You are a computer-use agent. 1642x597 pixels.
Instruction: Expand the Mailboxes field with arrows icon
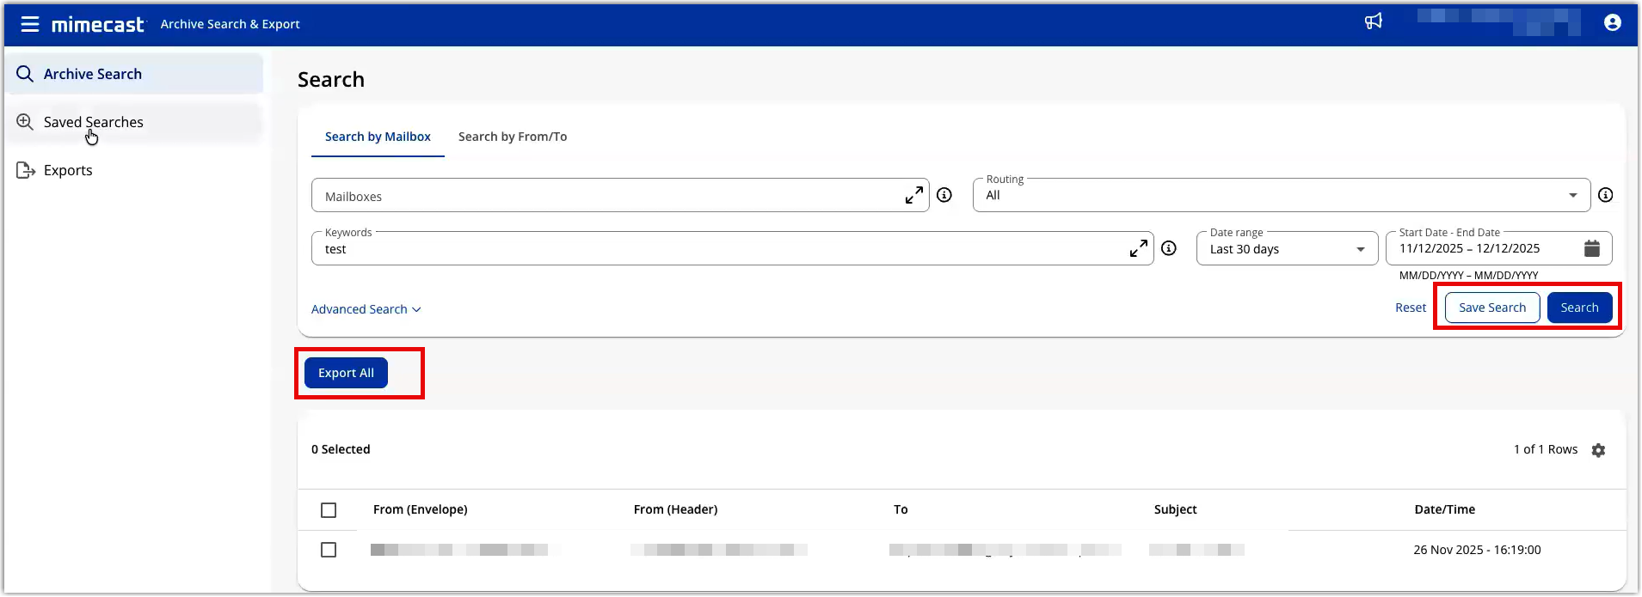914,196
